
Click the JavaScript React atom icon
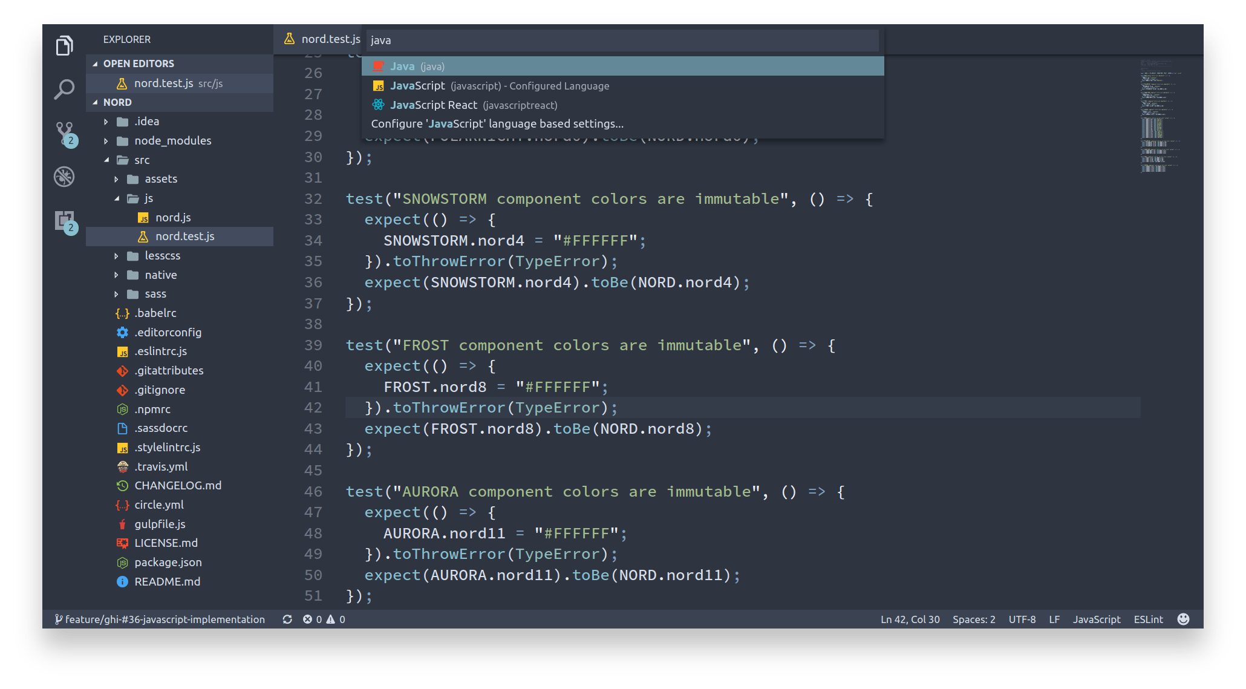pyautogui.click(x=379, y=105)
